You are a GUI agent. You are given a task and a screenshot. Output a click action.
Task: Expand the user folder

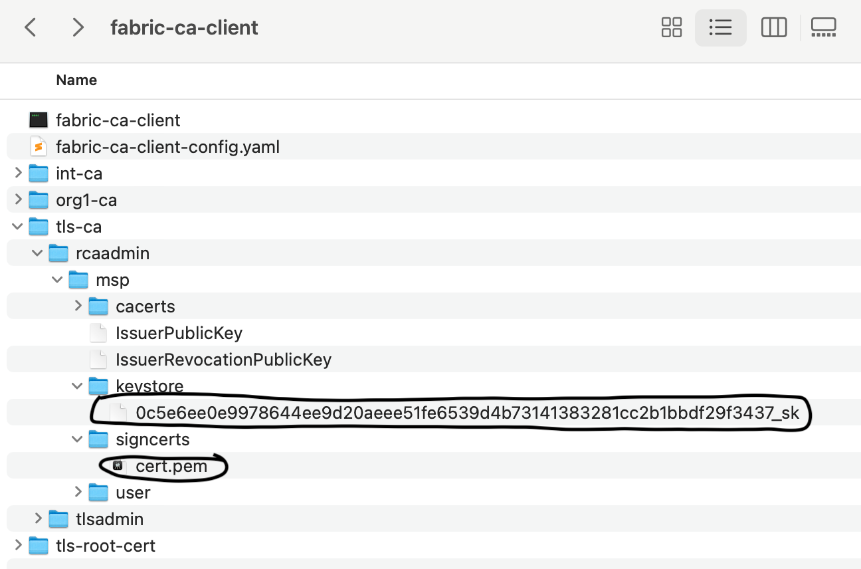point(78,493)
